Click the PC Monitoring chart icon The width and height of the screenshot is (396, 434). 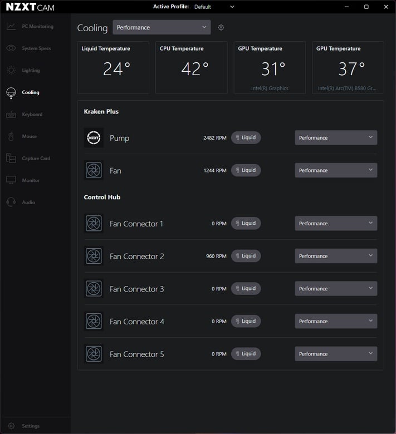coord(11,26)
